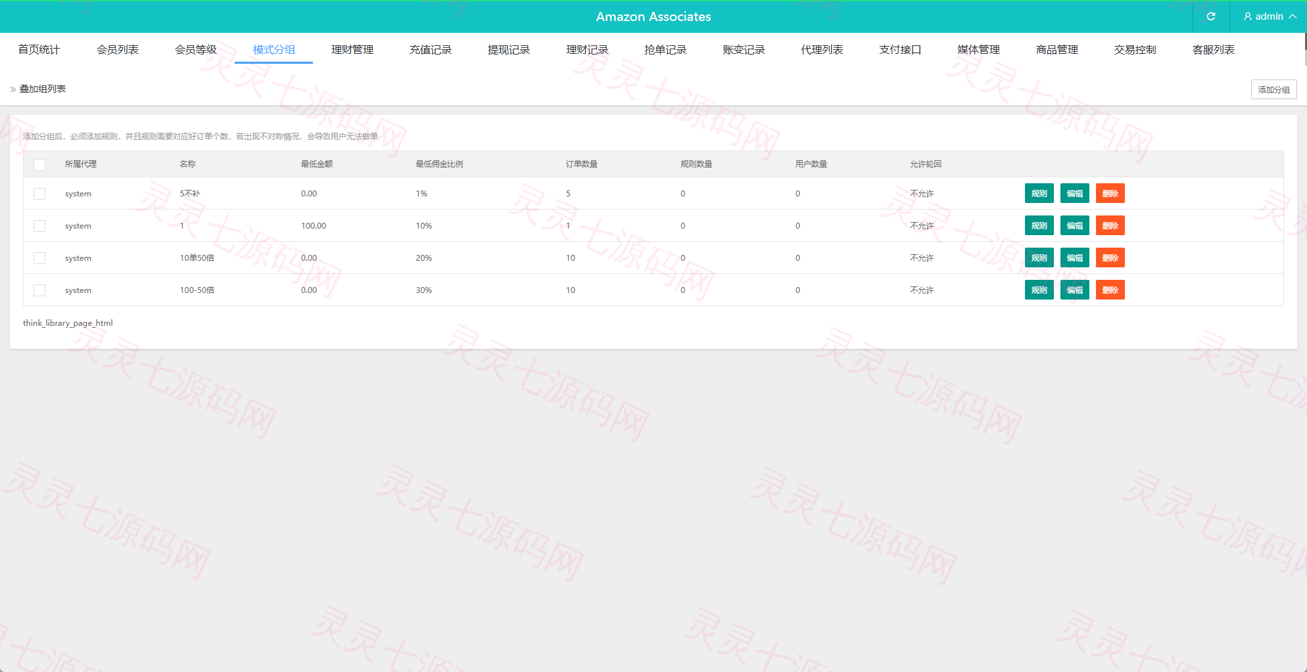Viewport: 1307px width, 672px height.
Task: Click the page scrollbar at right edge
Action: tap(1305, 49)
